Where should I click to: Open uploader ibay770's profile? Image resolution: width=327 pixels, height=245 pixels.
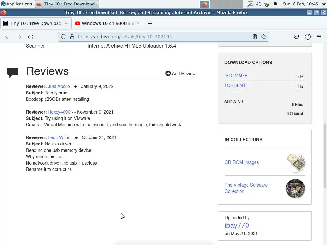(237, 226)
